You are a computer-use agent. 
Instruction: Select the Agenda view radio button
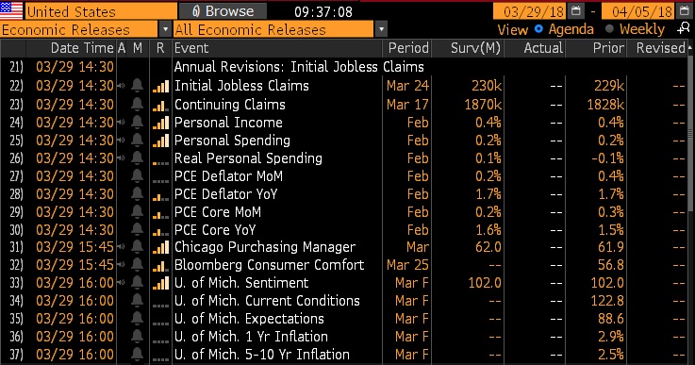click(x=538, y=29)
